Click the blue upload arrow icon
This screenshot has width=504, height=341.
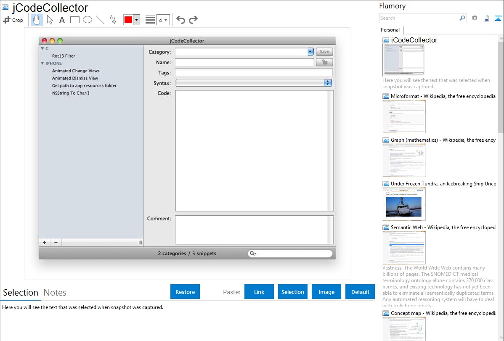click(x=498, y=18)
